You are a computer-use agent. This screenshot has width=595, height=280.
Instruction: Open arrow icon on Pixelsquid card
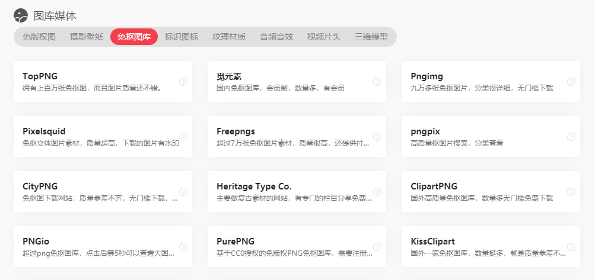[183, 136]
